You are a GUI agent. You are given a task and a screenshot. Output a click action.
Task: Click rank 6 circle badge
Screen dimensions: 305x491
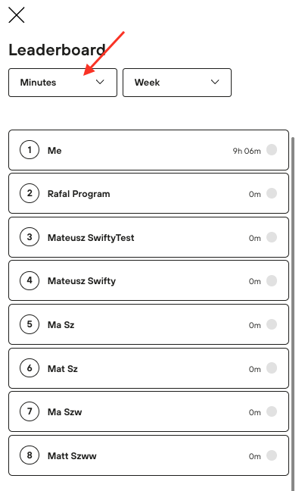tap(30, 368)
